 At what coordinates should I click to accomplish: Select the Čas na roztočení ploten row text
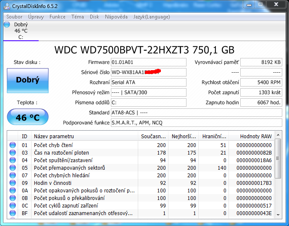[x=61, y=152]
